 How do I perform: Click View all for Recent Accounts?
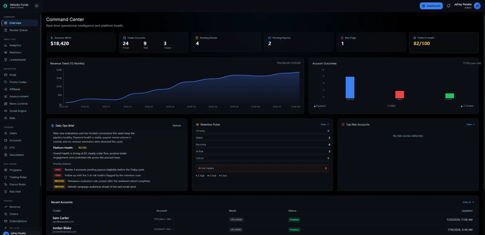[x=468, y=202]
